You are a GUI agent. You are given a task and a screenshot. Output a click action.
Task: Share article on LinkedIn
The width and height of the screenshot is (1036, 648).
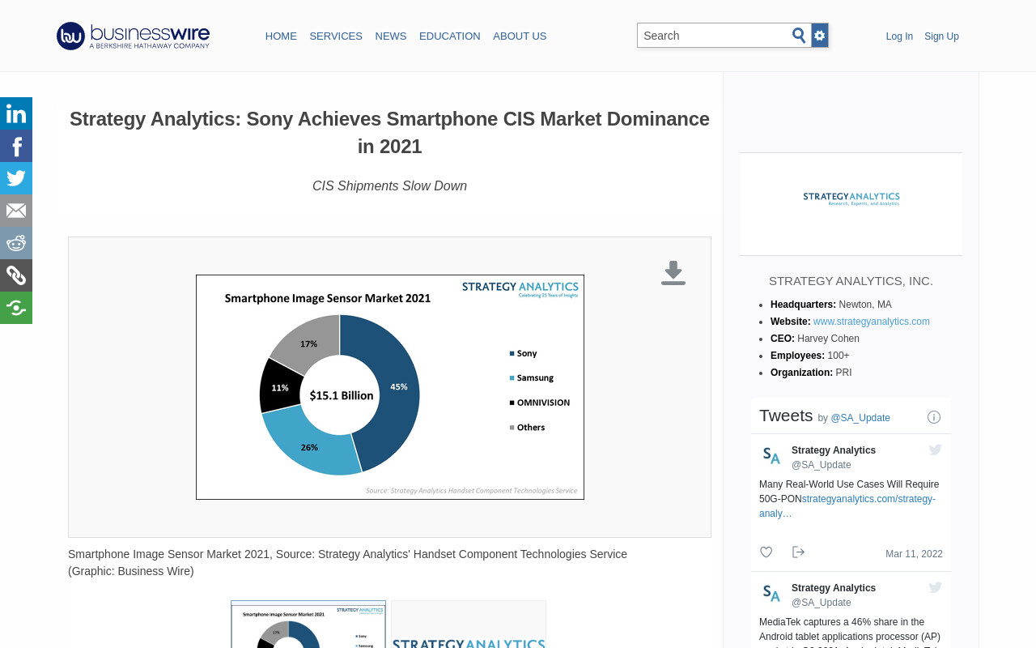point(16,113)
